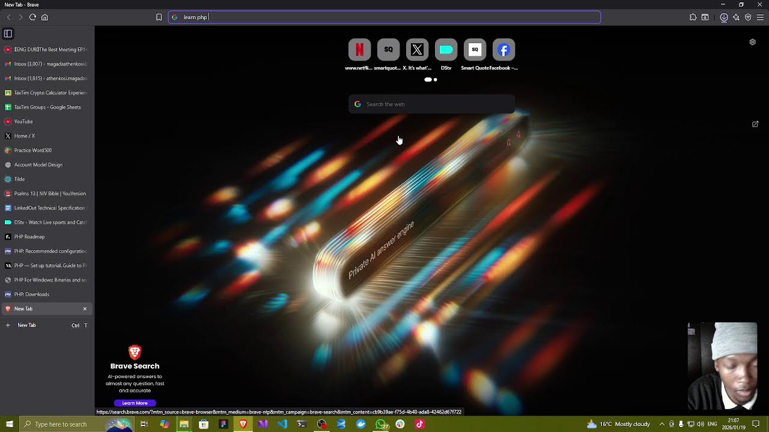This screenshot has width=769, height=432.
Task: Open the Extensions puzzle icon
Action: click(693, 17)
